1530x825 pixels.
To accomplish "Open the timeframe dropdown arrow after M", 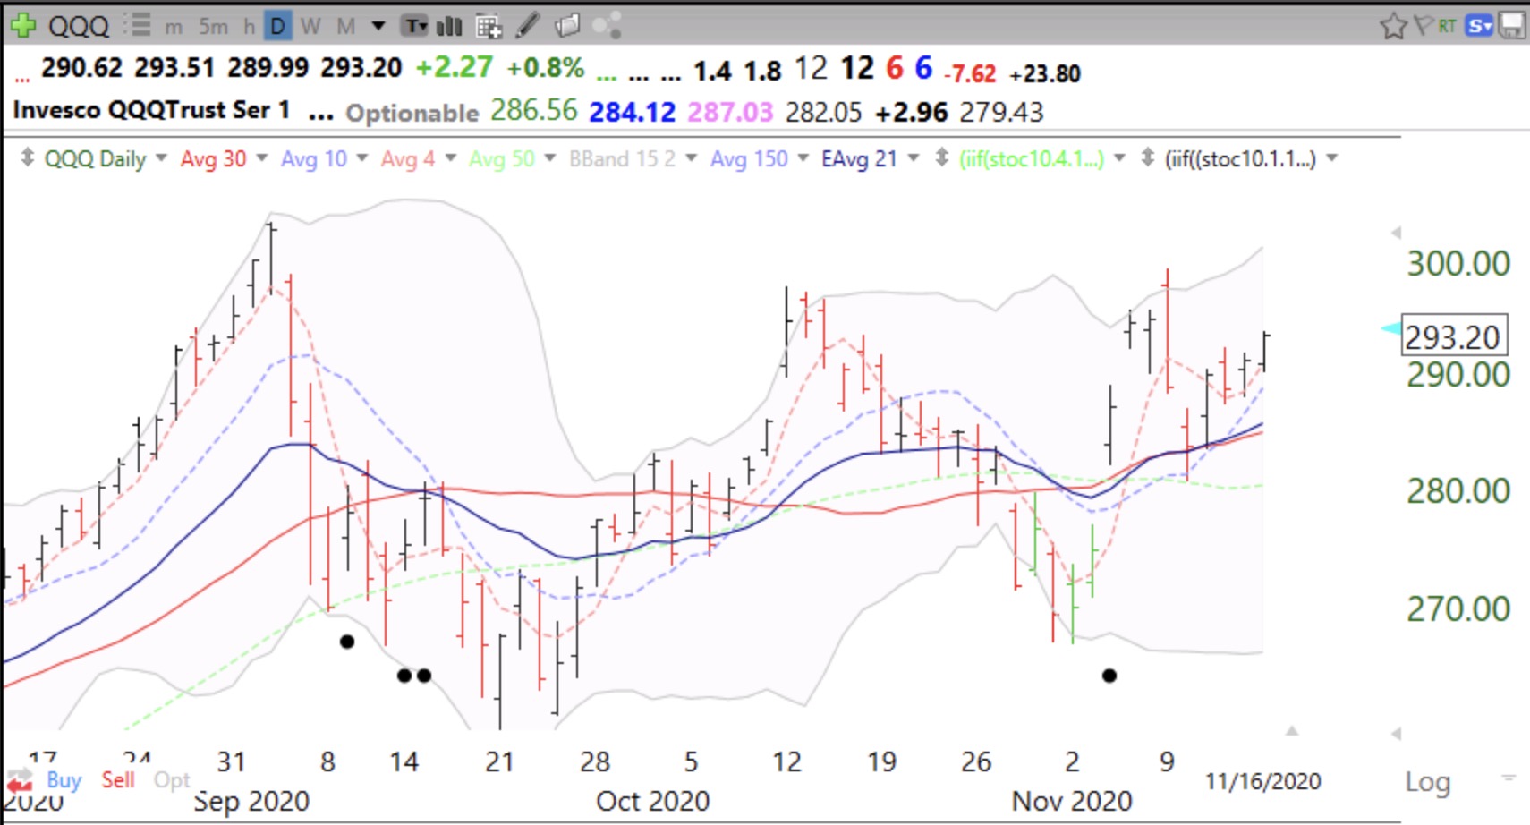I will click(378, 26).
